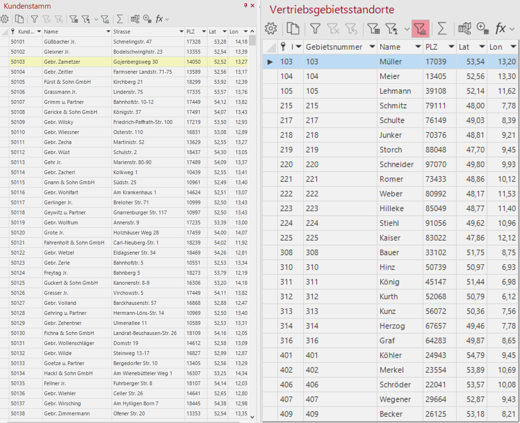The height and width of the screenshot is (423, 520).
Task: Click the funnel-with-palm special filter icon in Vertriebsgebietsstandorte
Action: (391, 29)
